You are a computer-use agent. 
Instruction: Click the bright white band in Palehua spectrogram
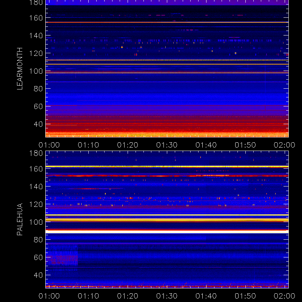click(167, 232)
